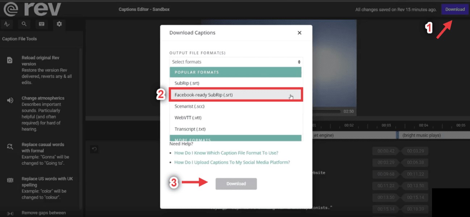Screen dimensions: 470x217
Task: Click the jet engine caption segment
Action: [x=354, y=135]
